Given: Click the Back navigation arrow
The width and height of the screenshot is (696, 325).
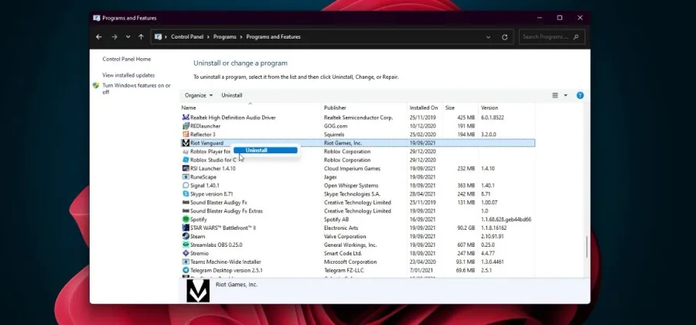Looking at the screenshot, I should coord(99,37).
